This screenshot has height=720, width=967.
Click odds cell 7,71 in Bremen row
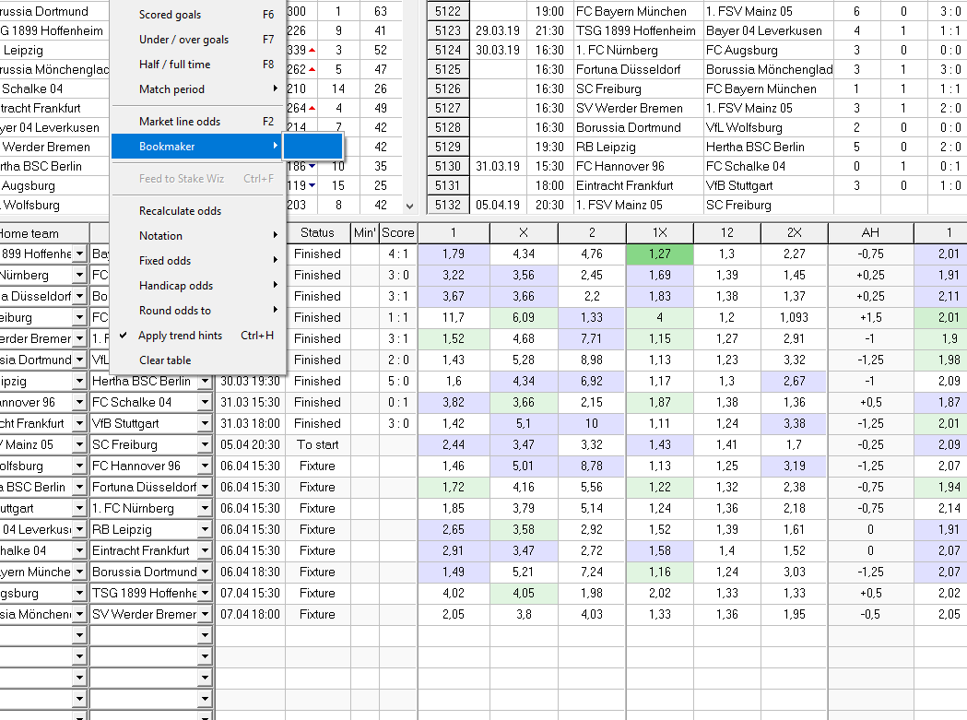pyautogui.click(x=592, y=338)
